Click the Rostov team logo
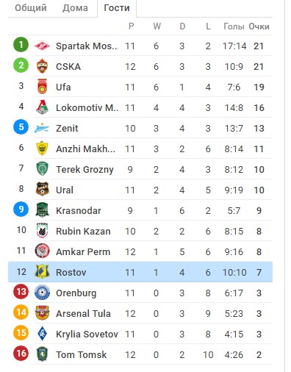 coord(42,272)
